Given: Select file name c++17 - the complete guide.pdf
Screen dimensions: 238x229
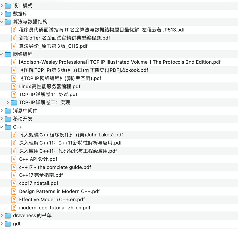Looking at the screenshot, I should (x=55, y=167).
